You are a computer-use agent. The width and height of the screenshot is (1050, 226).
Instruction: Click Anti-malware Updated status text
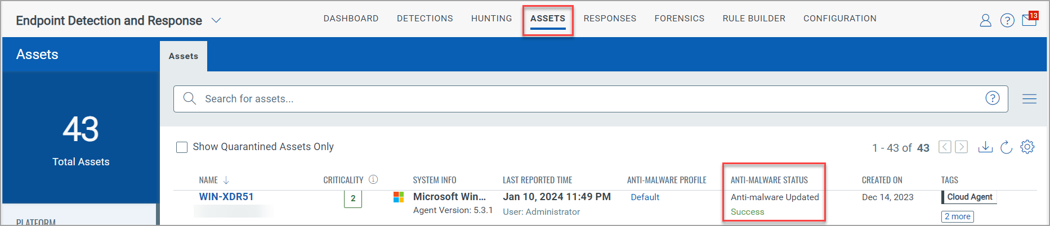pos(775,197)
